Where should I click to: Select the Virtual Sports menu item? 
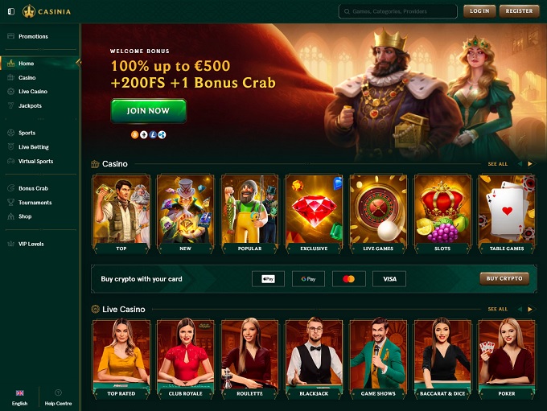point(35,161)
